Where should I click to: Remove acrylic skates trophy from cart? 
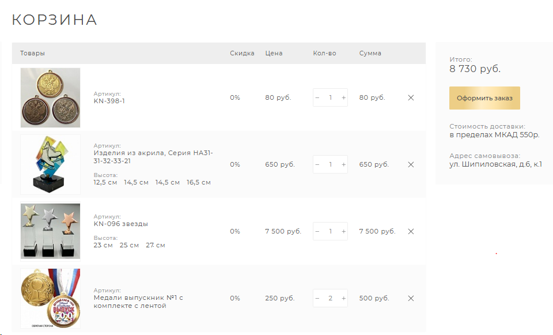tap(411, 164)
